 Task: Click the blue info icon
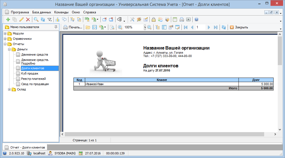[196, 19]
